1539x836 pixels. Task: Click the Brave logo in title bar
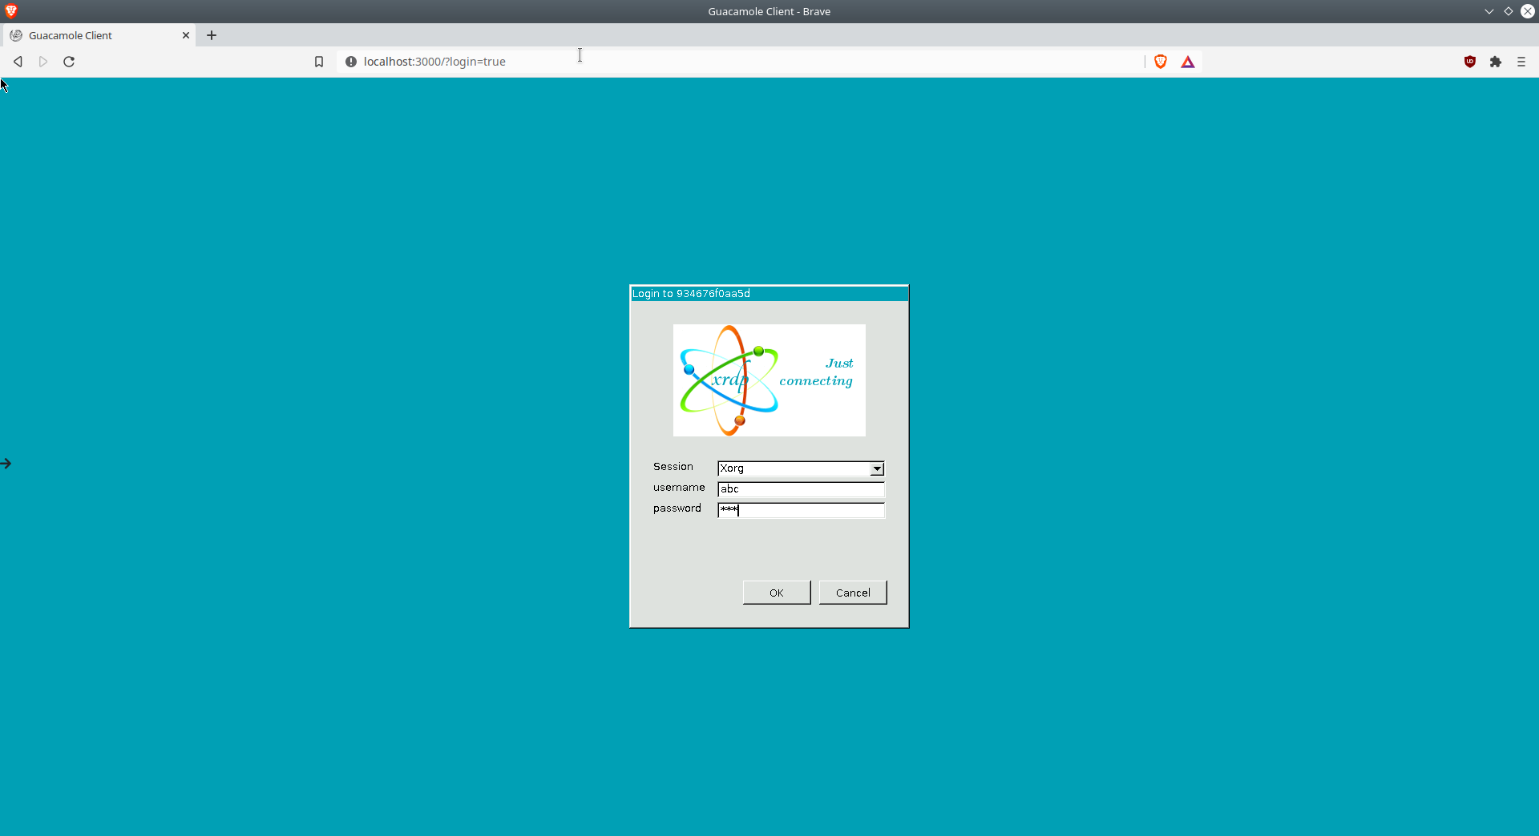(11, 11)
